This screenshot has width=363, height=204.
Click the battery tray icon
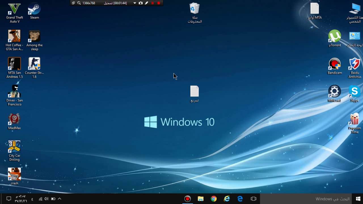pos(53,199)
